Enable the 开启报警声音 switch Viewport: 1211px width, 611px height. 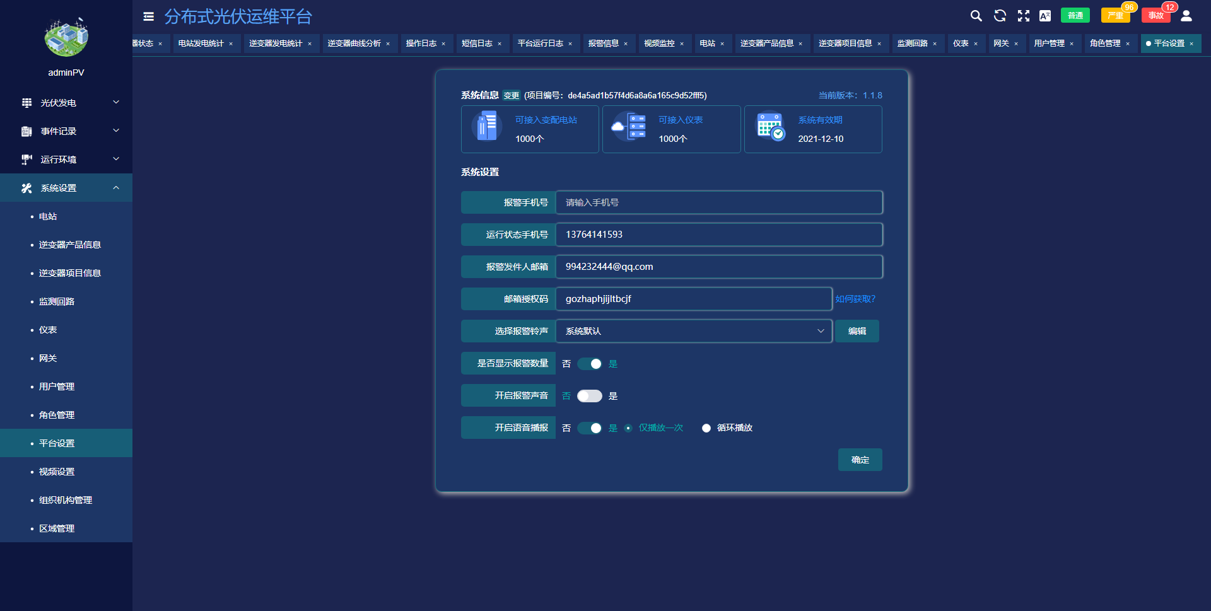[590, 396]
